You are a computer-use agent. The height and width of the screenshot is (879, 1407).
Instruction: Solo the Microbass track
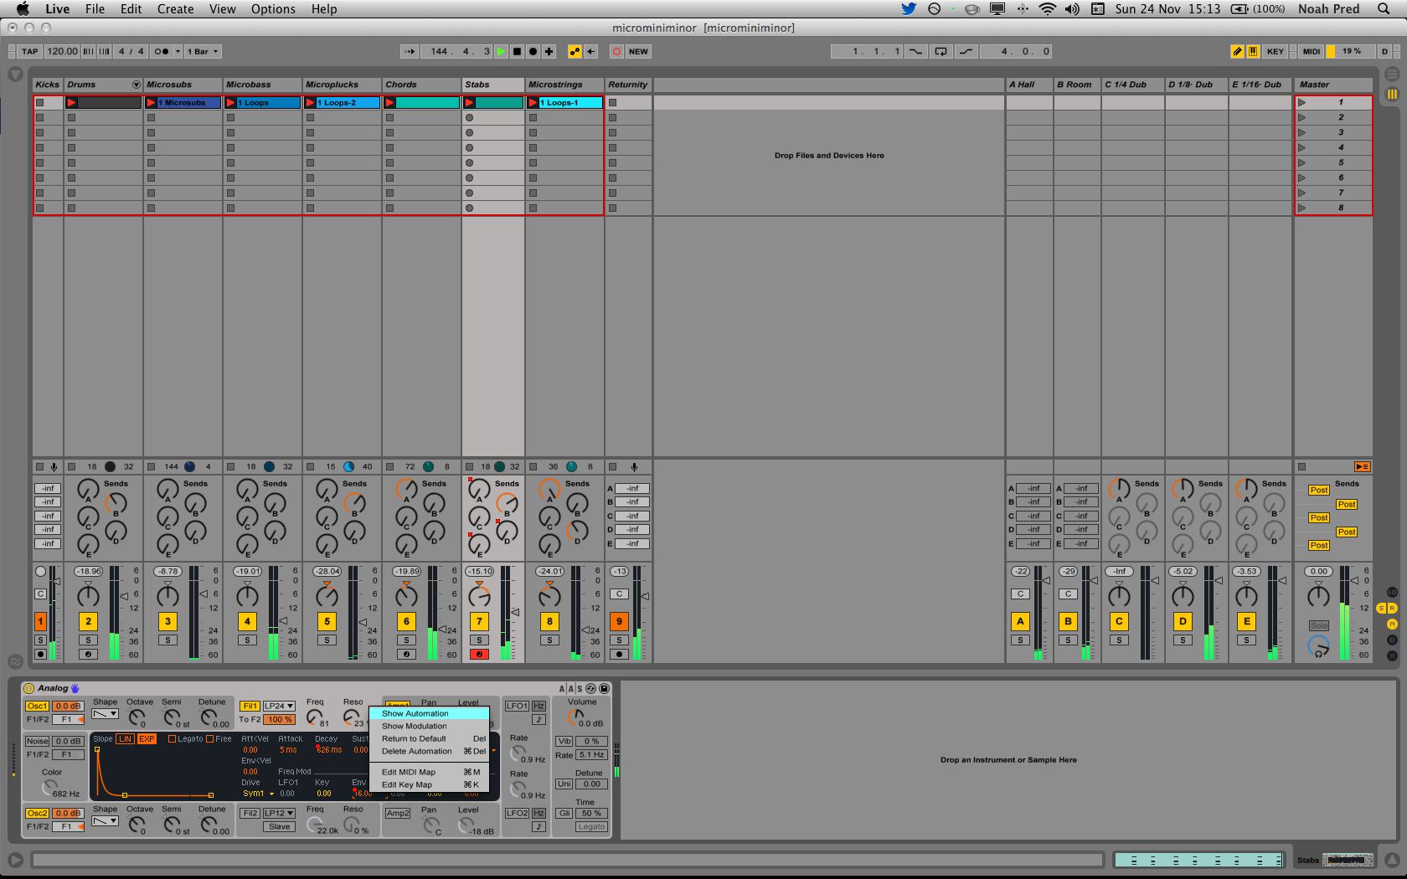coord(247,640)
